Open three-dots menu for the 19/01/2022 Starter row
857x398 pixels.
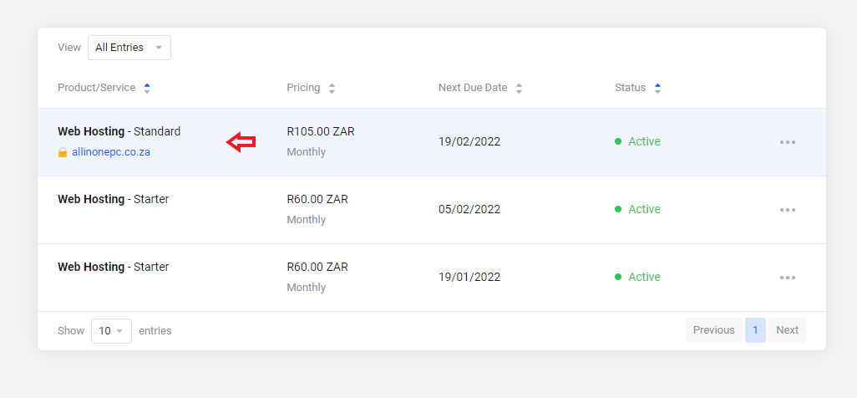(787, 278)
